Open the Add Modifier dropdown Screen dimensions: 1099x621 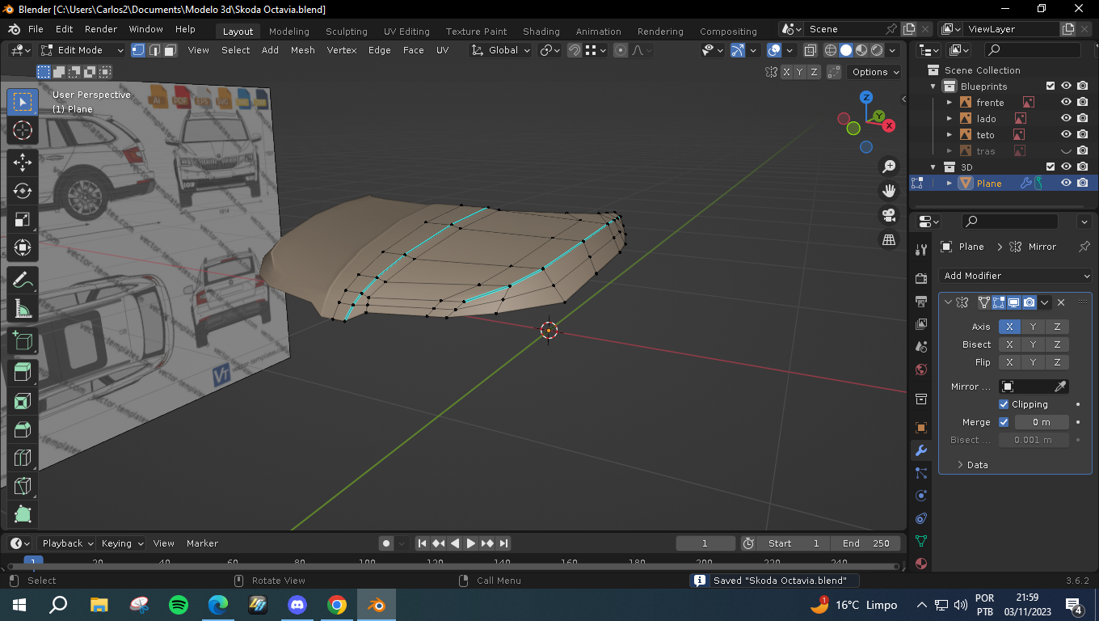1016,276
